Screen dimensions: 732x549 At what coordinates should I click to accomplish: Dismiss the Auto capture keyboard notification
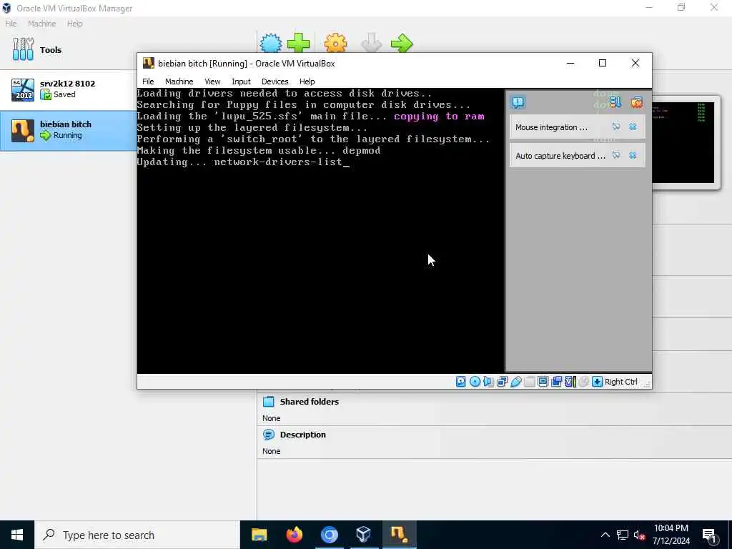[633, 155]
